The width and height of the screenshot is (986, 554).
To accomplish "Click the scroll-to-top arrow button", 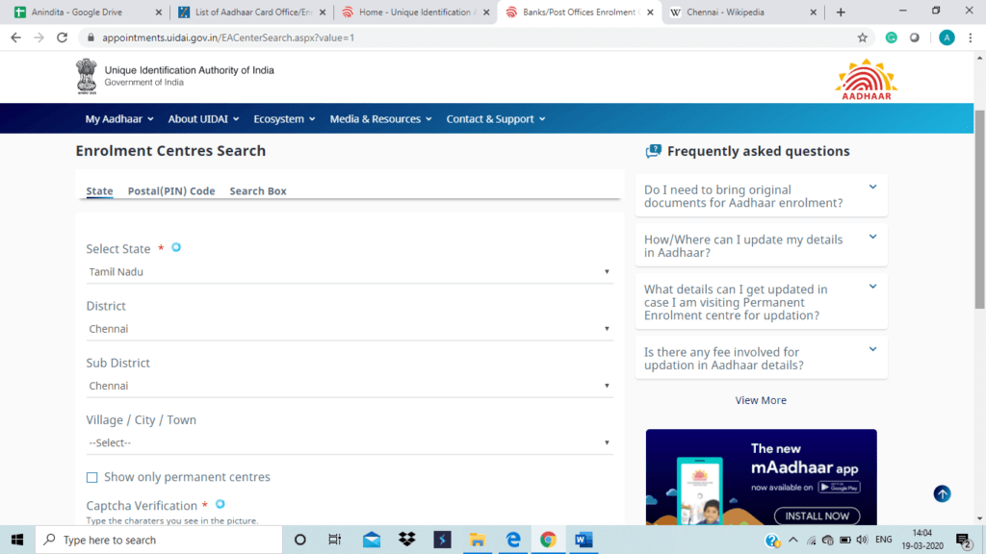I will pyautogui.click(x=942, y=493).
